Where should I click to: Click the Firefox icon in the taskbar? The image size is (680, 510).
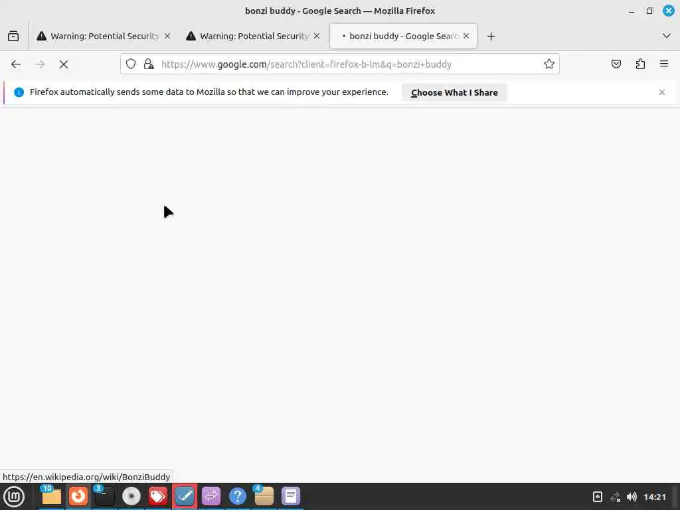point(78,497)
